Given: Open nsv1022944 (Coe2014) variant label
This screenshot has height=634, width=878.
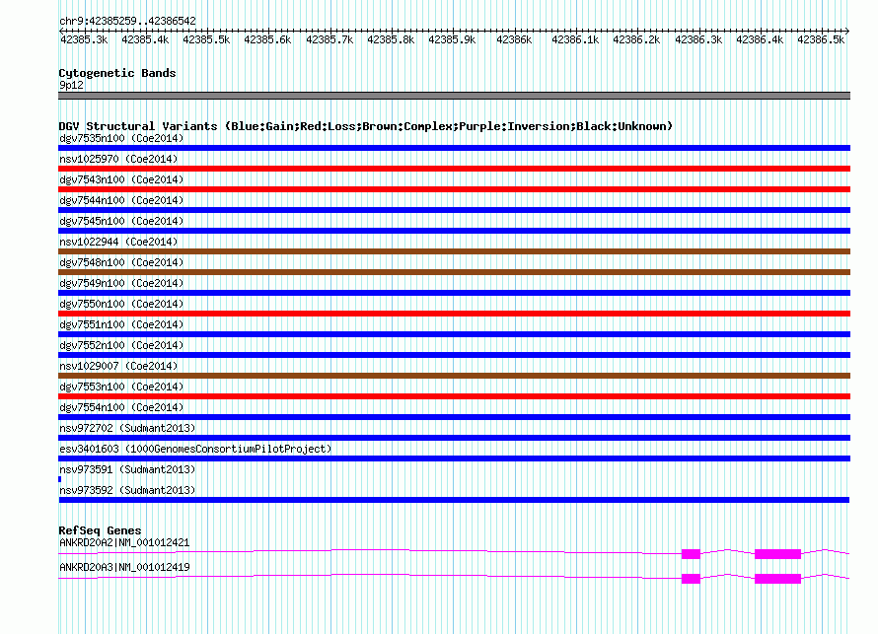Looking at the screenshot, I should click(x=118, y=242).
